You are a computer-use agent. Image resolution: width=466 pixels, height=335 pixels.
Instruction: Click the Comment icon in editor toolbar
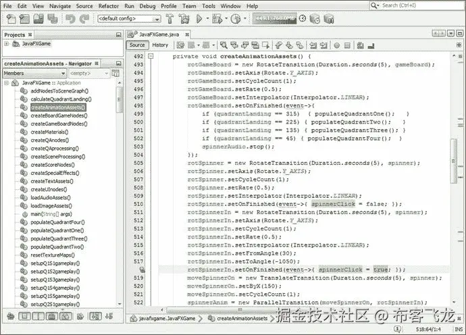pos(361,45)
